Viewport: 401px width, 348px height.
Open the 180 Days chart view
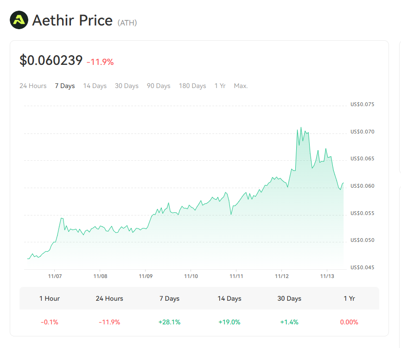(x=192, y=86)
